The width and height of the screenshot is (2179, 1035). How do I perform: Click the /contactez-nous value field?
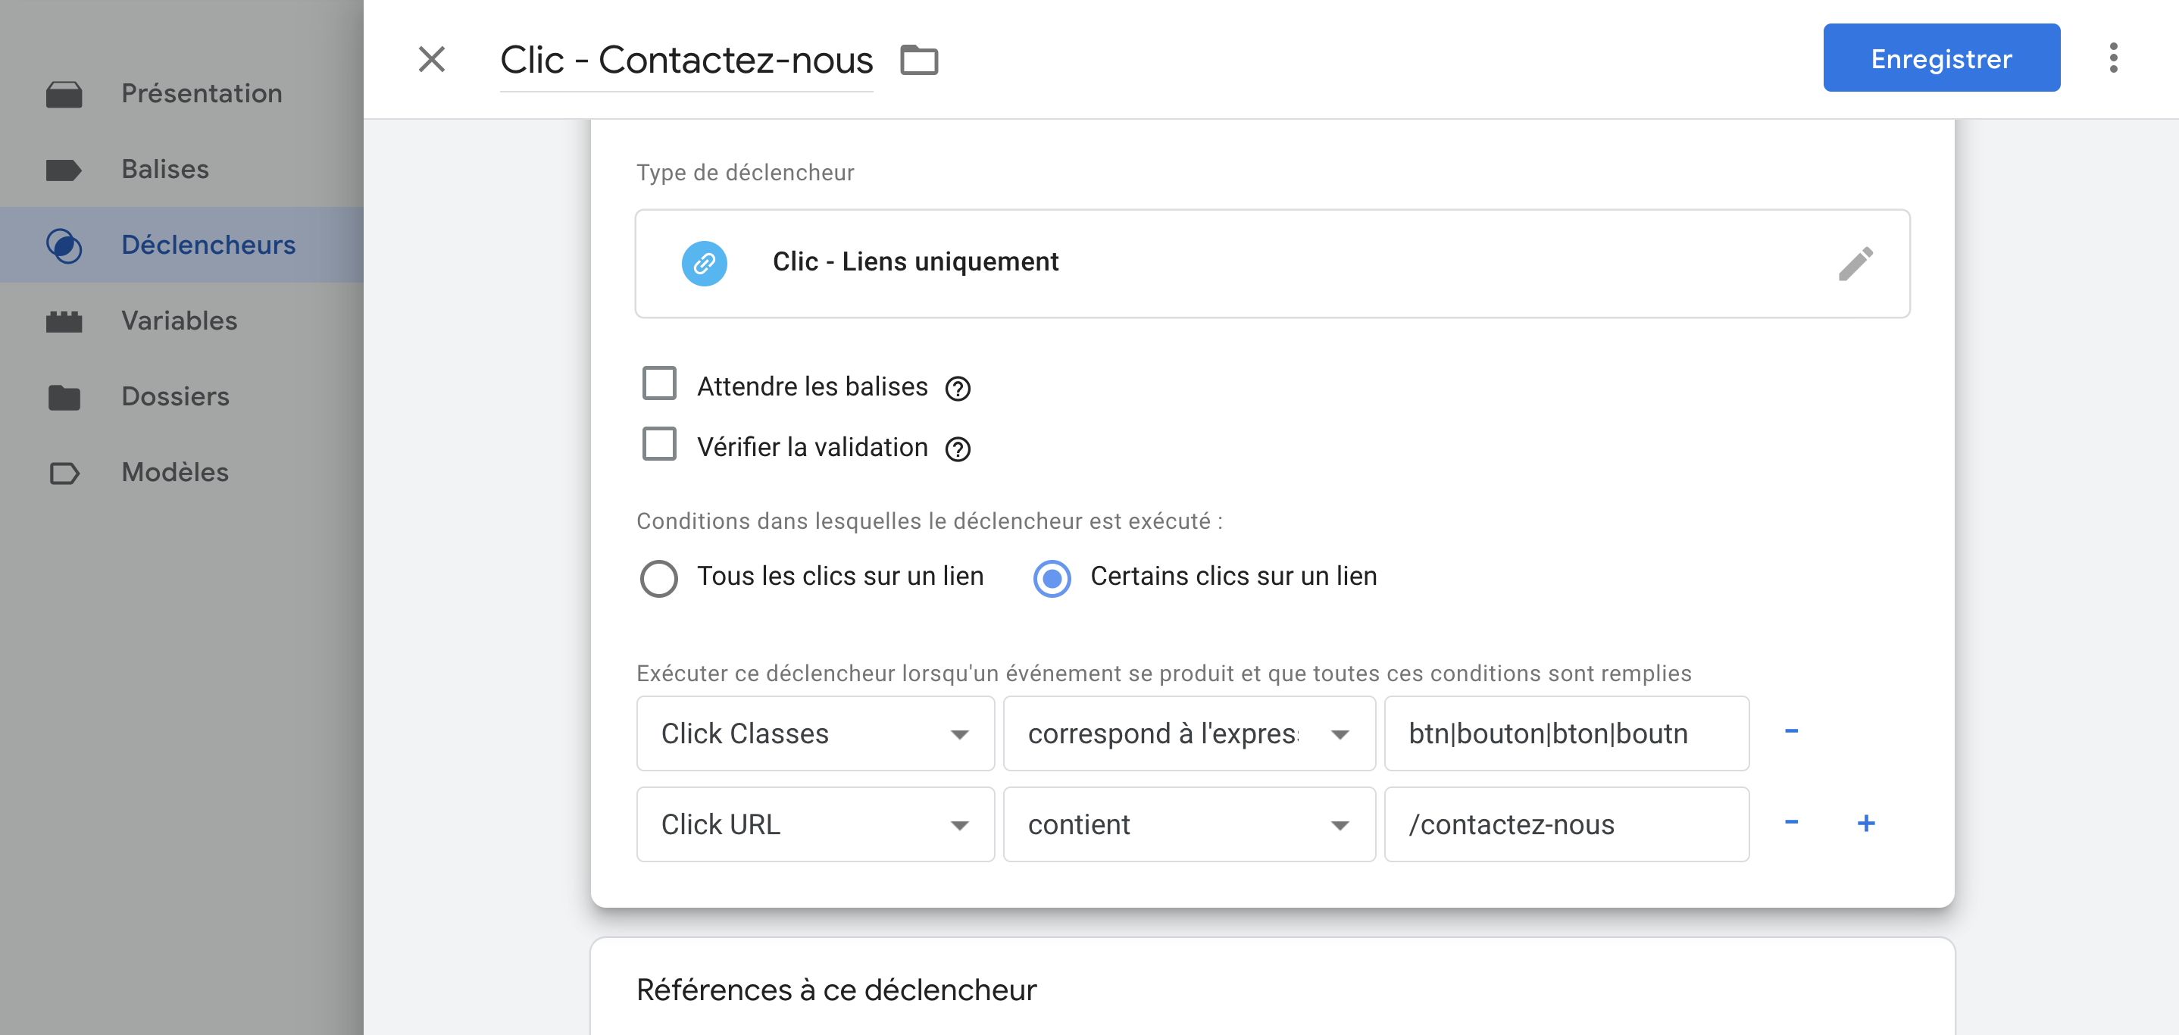pyautogui.click(x=1566, y=824)
